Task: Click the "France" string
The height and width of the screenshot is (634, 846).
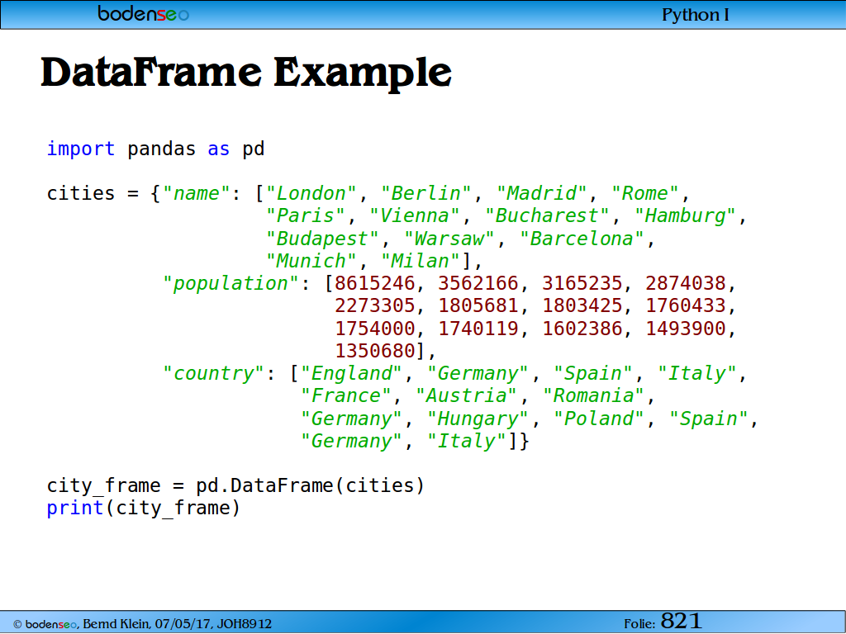Action: click(x=346, y=396)
